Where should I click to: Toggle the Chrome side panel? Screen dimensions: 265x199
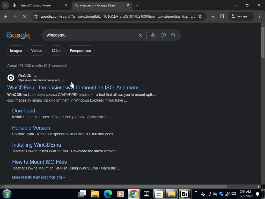coord(222,16)
